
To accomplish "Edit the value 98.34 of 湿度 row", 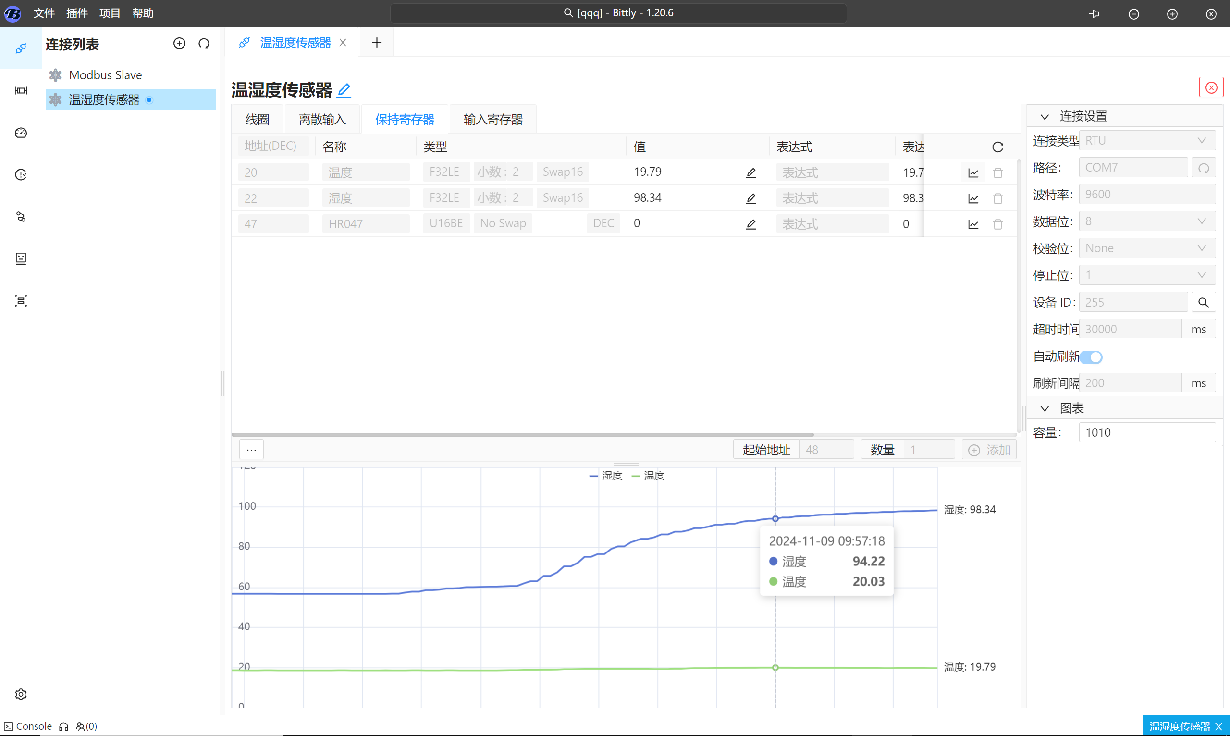I will tap(751, 198).
